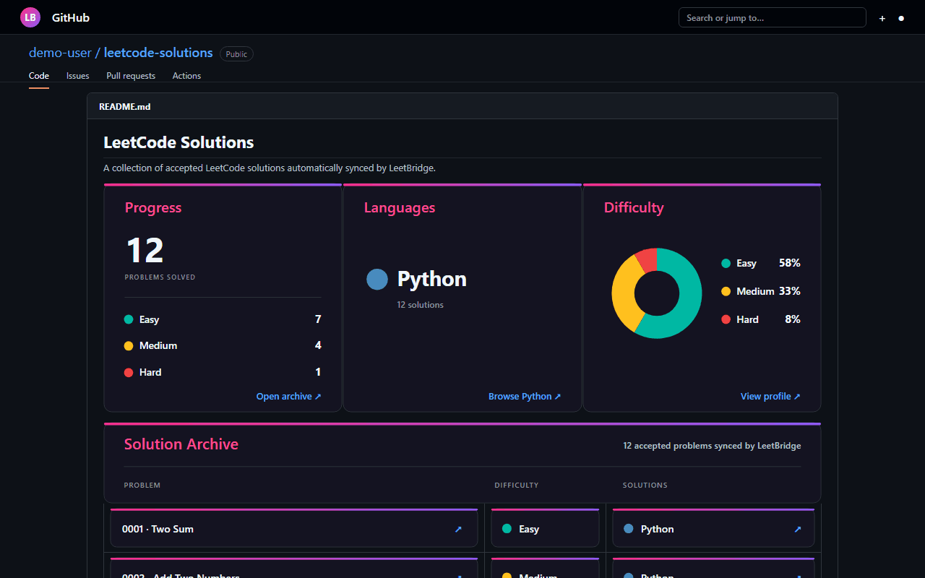Open the Issues tab

[78, 76]
